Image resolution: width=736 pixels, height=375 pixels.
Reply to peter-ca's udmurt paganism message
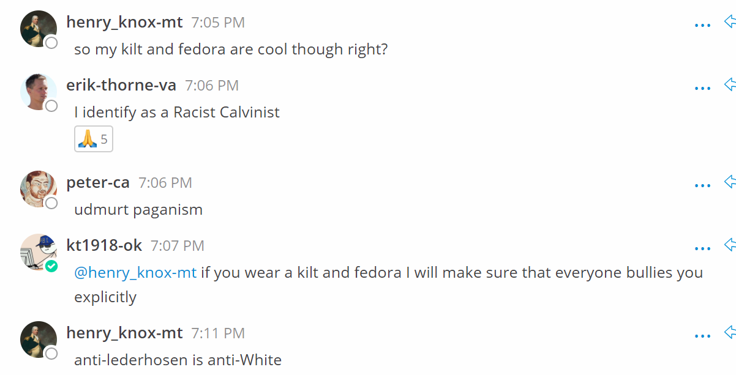[730, 182]
